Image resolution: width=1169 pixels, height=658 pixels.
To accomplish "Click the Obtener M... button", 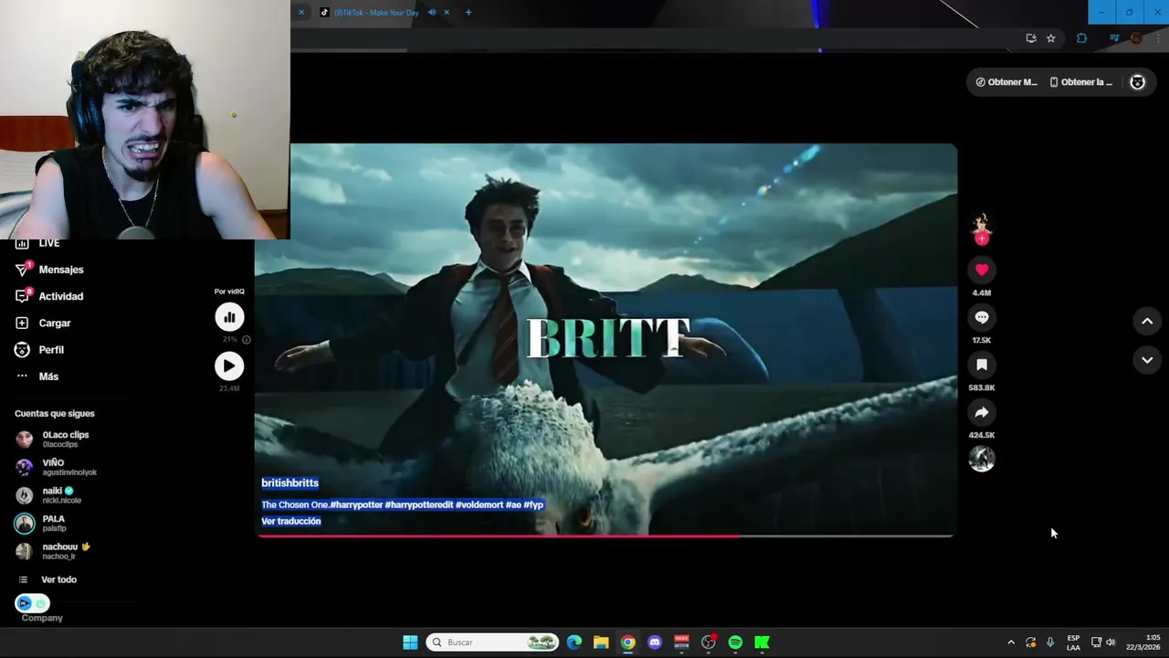I will (x=1006, y=82).
